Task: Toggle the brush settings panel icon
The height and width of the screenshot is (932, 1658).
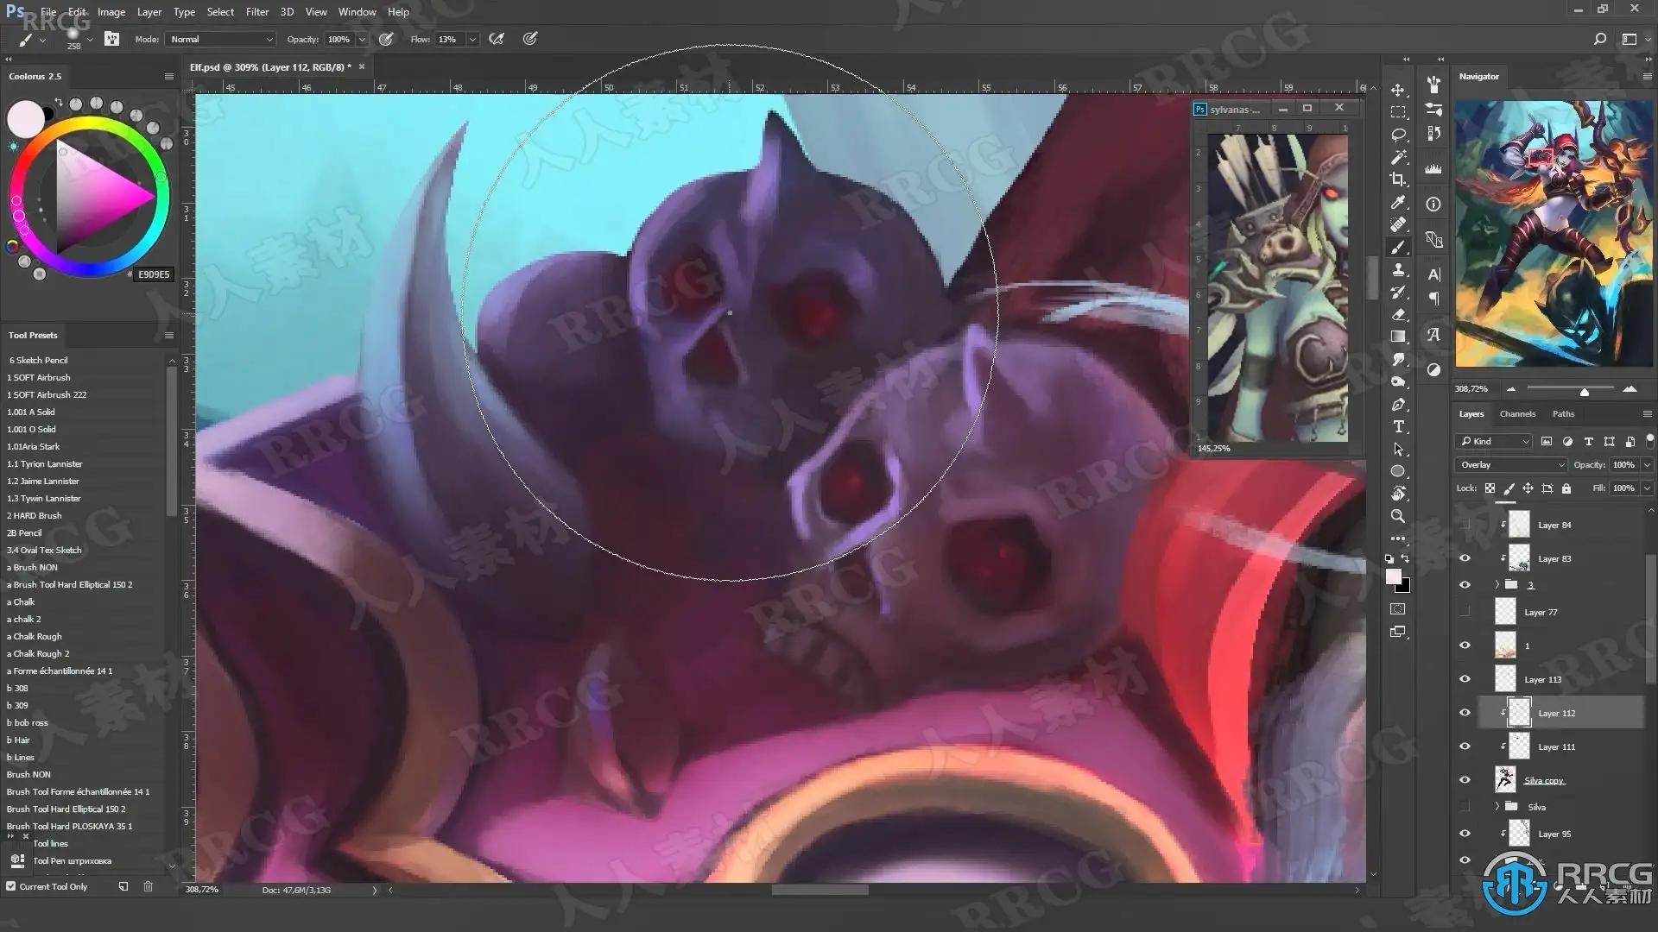Action: (111, 39)
